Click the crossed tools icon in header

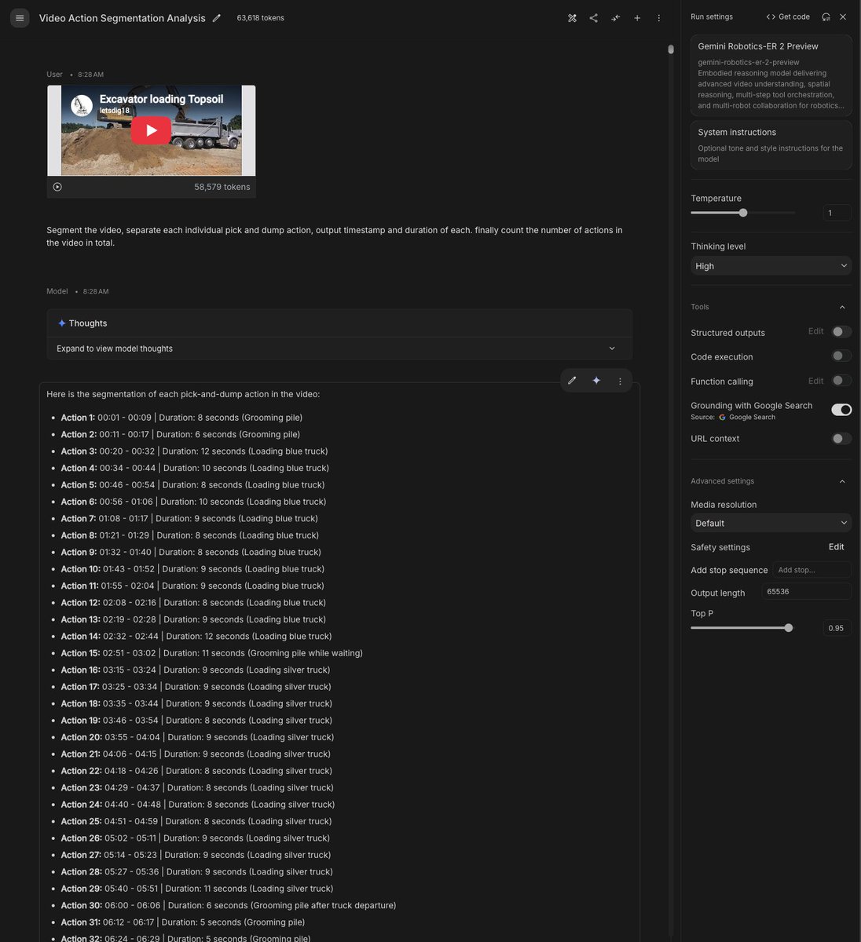point(572,18)
